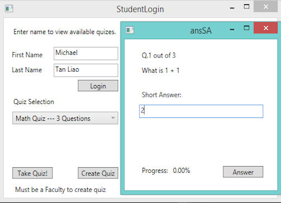Click the StudentLogin title bar text
This screenshot has width=281, height=203.
(x=140, y=9)
